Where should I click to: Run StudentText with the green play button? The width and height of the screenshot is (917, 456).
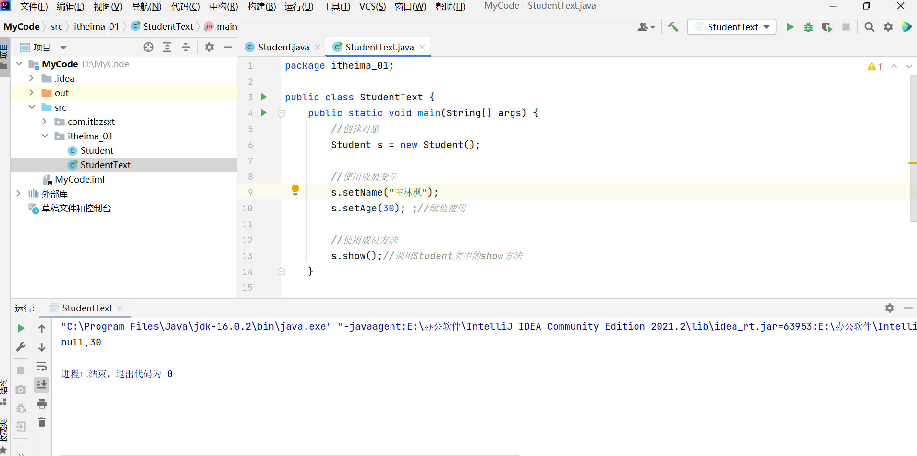[x=790, y=27]
